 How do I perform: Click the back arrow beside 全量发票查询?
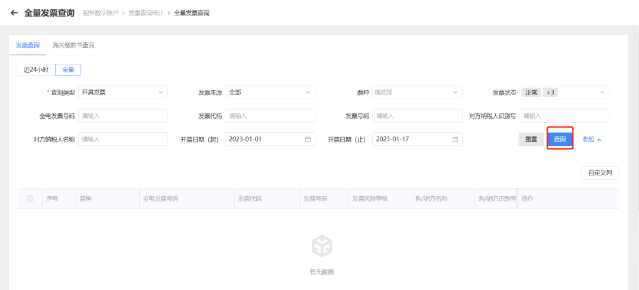14,12
